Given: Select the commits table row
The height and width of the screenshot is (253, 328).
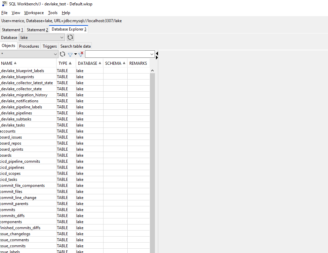Looking at the screenshot, I should 75,210.
